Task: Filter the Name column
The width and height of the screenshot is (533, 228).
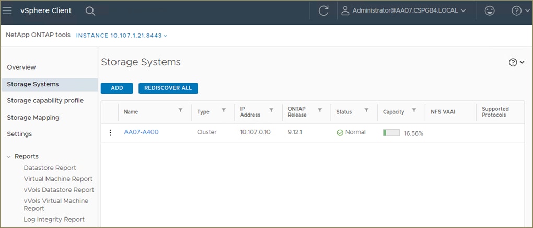Action: tap(180, 110)
